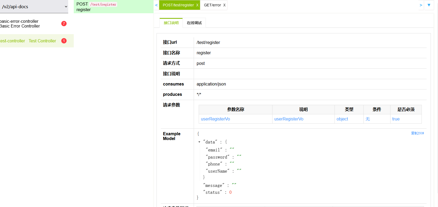Open the GET/error tab
The height and width of the screenshot is (207, 438).
(212, 5)
